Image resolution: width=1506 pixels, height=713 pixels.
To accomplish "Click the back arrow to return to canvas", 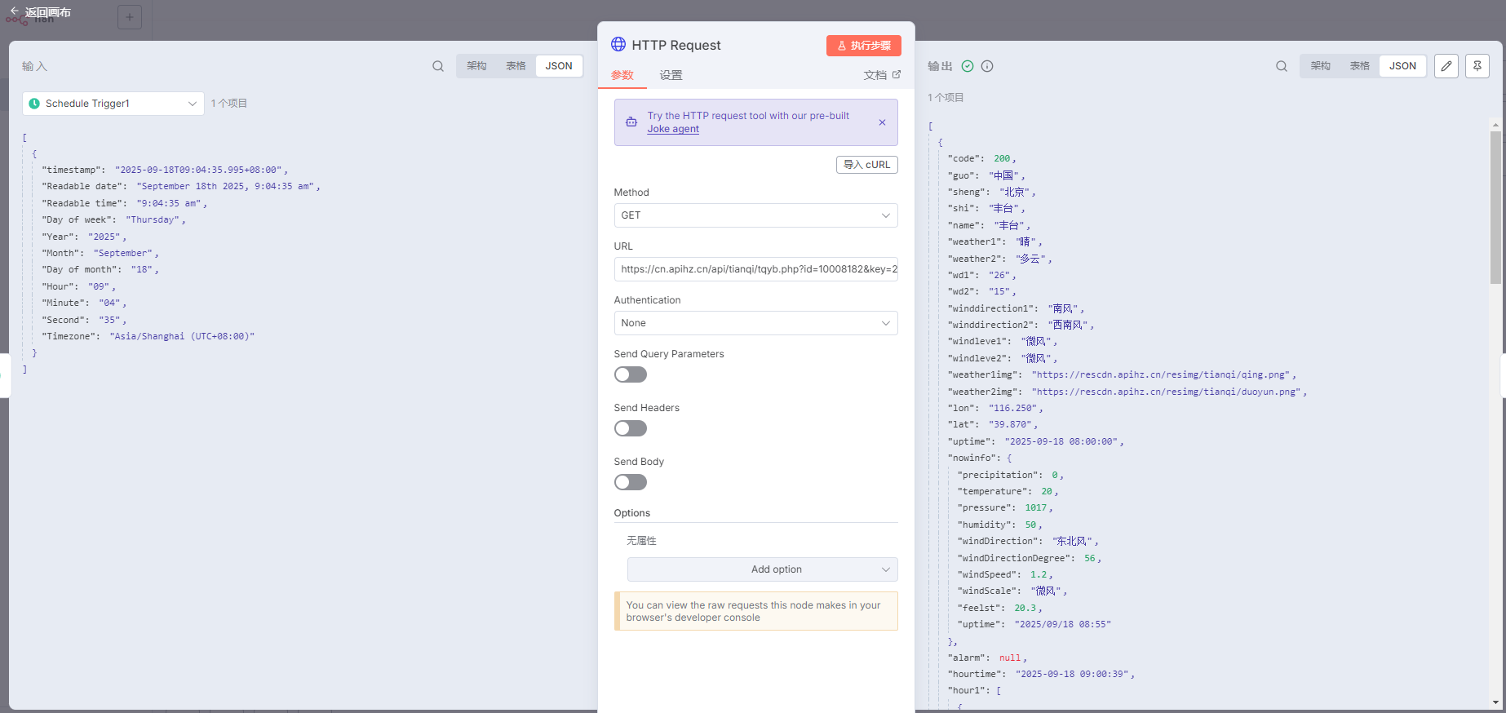I will 15,11.
